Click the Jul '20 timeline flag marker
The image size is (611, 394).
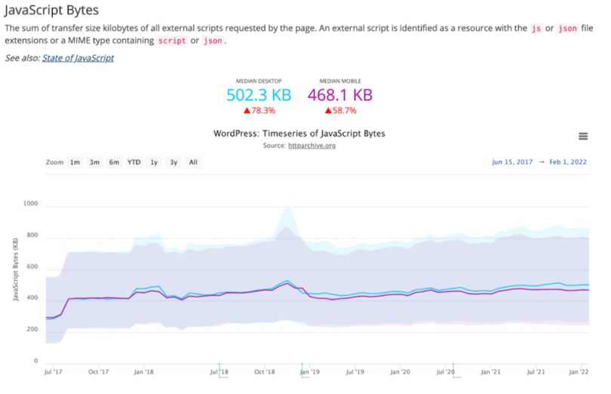click(456, 371)
